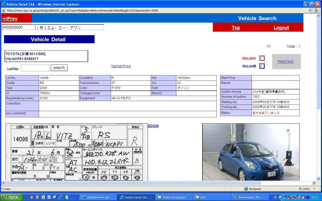Click the PRINTING link
The width and height of the screenshot is (322, 201).
(286, 62)
